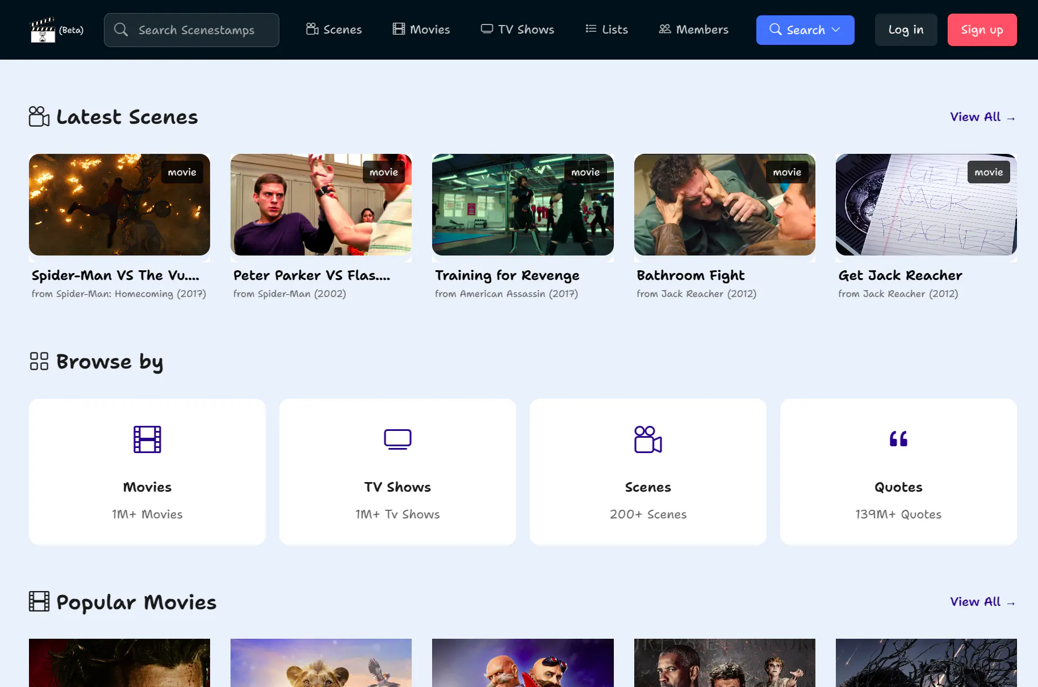Click from American Assassin (2017) text
Viewport: 1038px width, 687px height.
click(507, 294)
